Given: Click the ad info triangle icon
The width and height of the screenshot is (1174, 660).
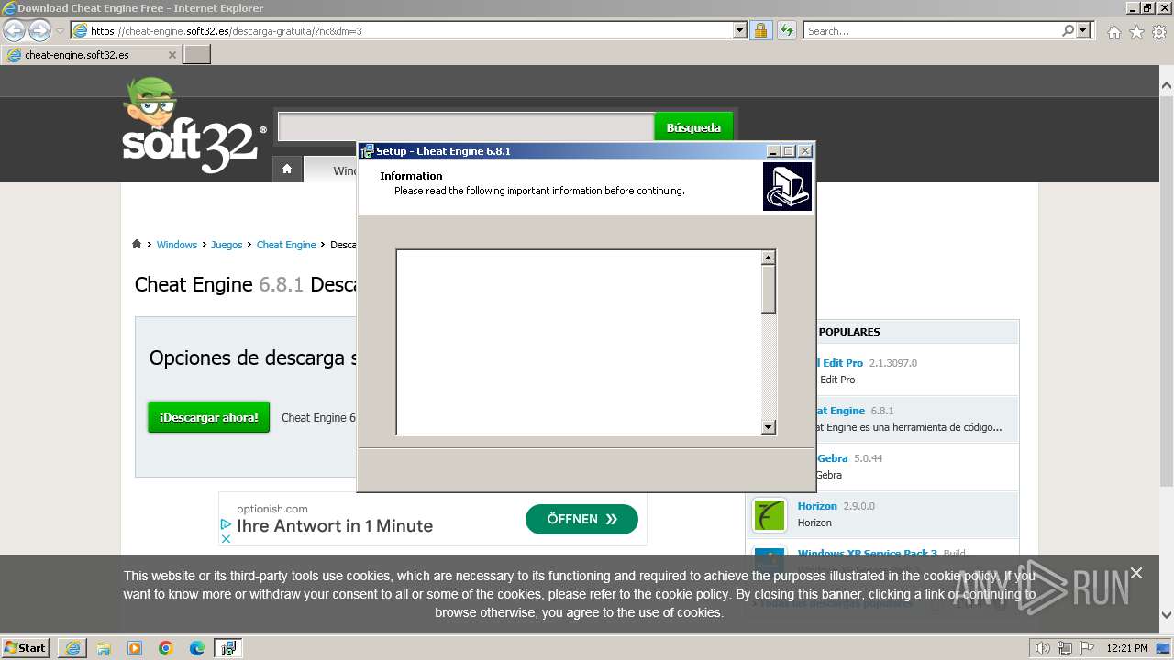Looking at the screenshot, I should click(x=226, y=524).
